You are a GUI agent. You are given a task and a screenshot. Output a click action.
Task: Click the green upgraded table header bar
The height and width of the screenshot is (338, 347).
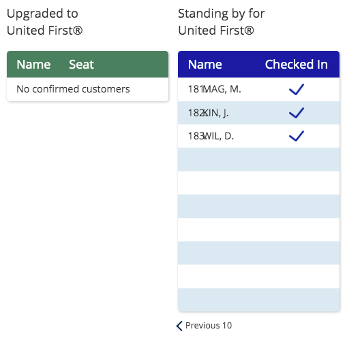pyautogui.click(x=87, y=65)
